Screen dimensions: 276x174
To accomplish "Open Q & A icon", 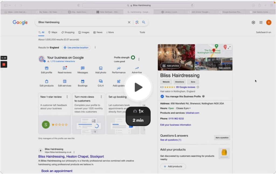I will point(101,81).
